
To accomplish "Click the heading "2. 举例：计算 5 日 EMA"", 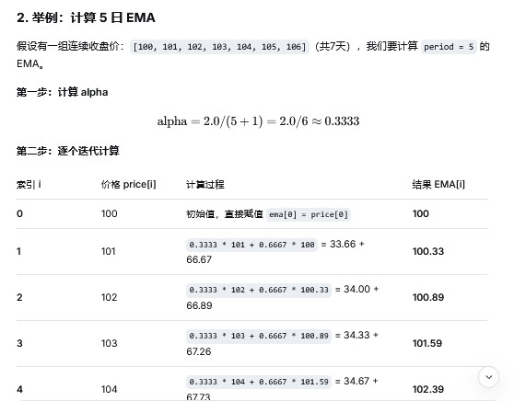I will pyautogui.click(x=86, y=17).
